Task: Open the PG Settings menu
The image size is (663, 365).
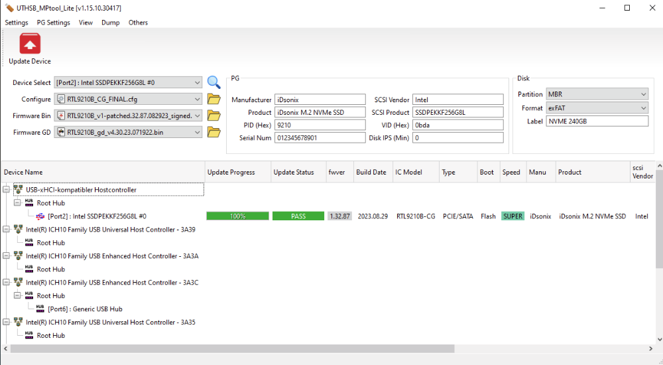Action: (53, 23)
